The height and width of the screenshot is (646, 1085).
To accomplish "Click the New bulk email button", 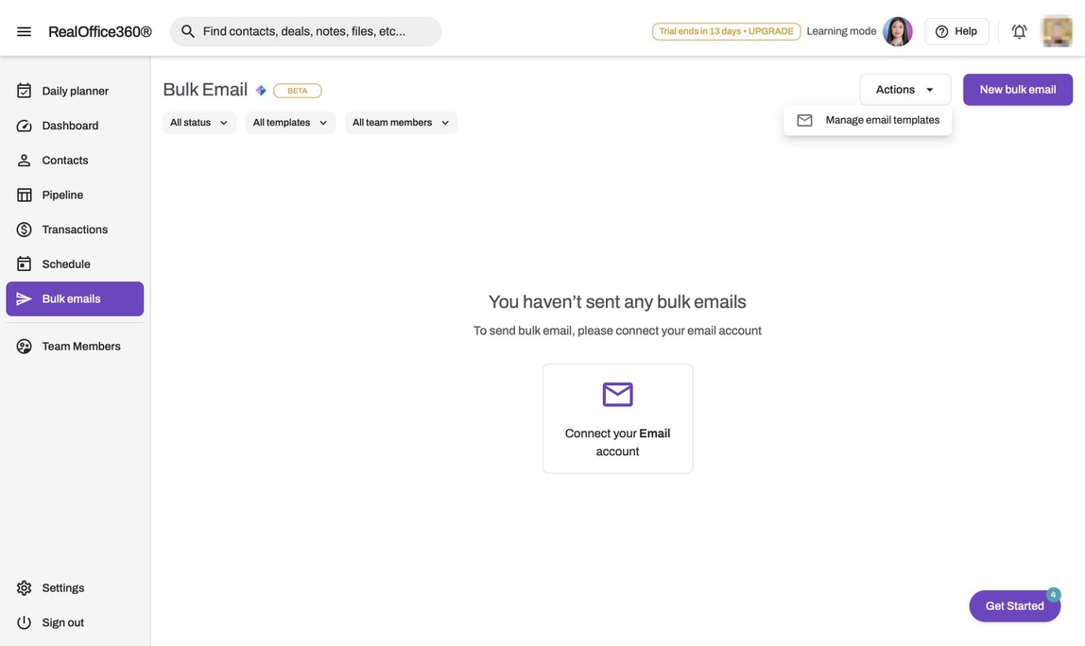I will (x=1017, y=90).
